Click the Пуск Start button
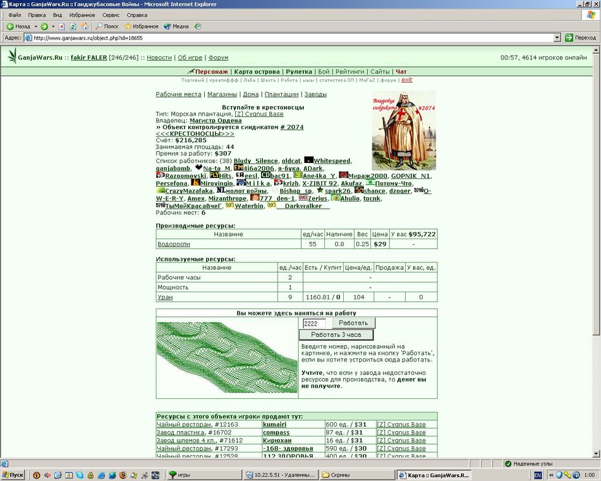Viewport: 601px width, 481px height. click(x=13, y=475)
